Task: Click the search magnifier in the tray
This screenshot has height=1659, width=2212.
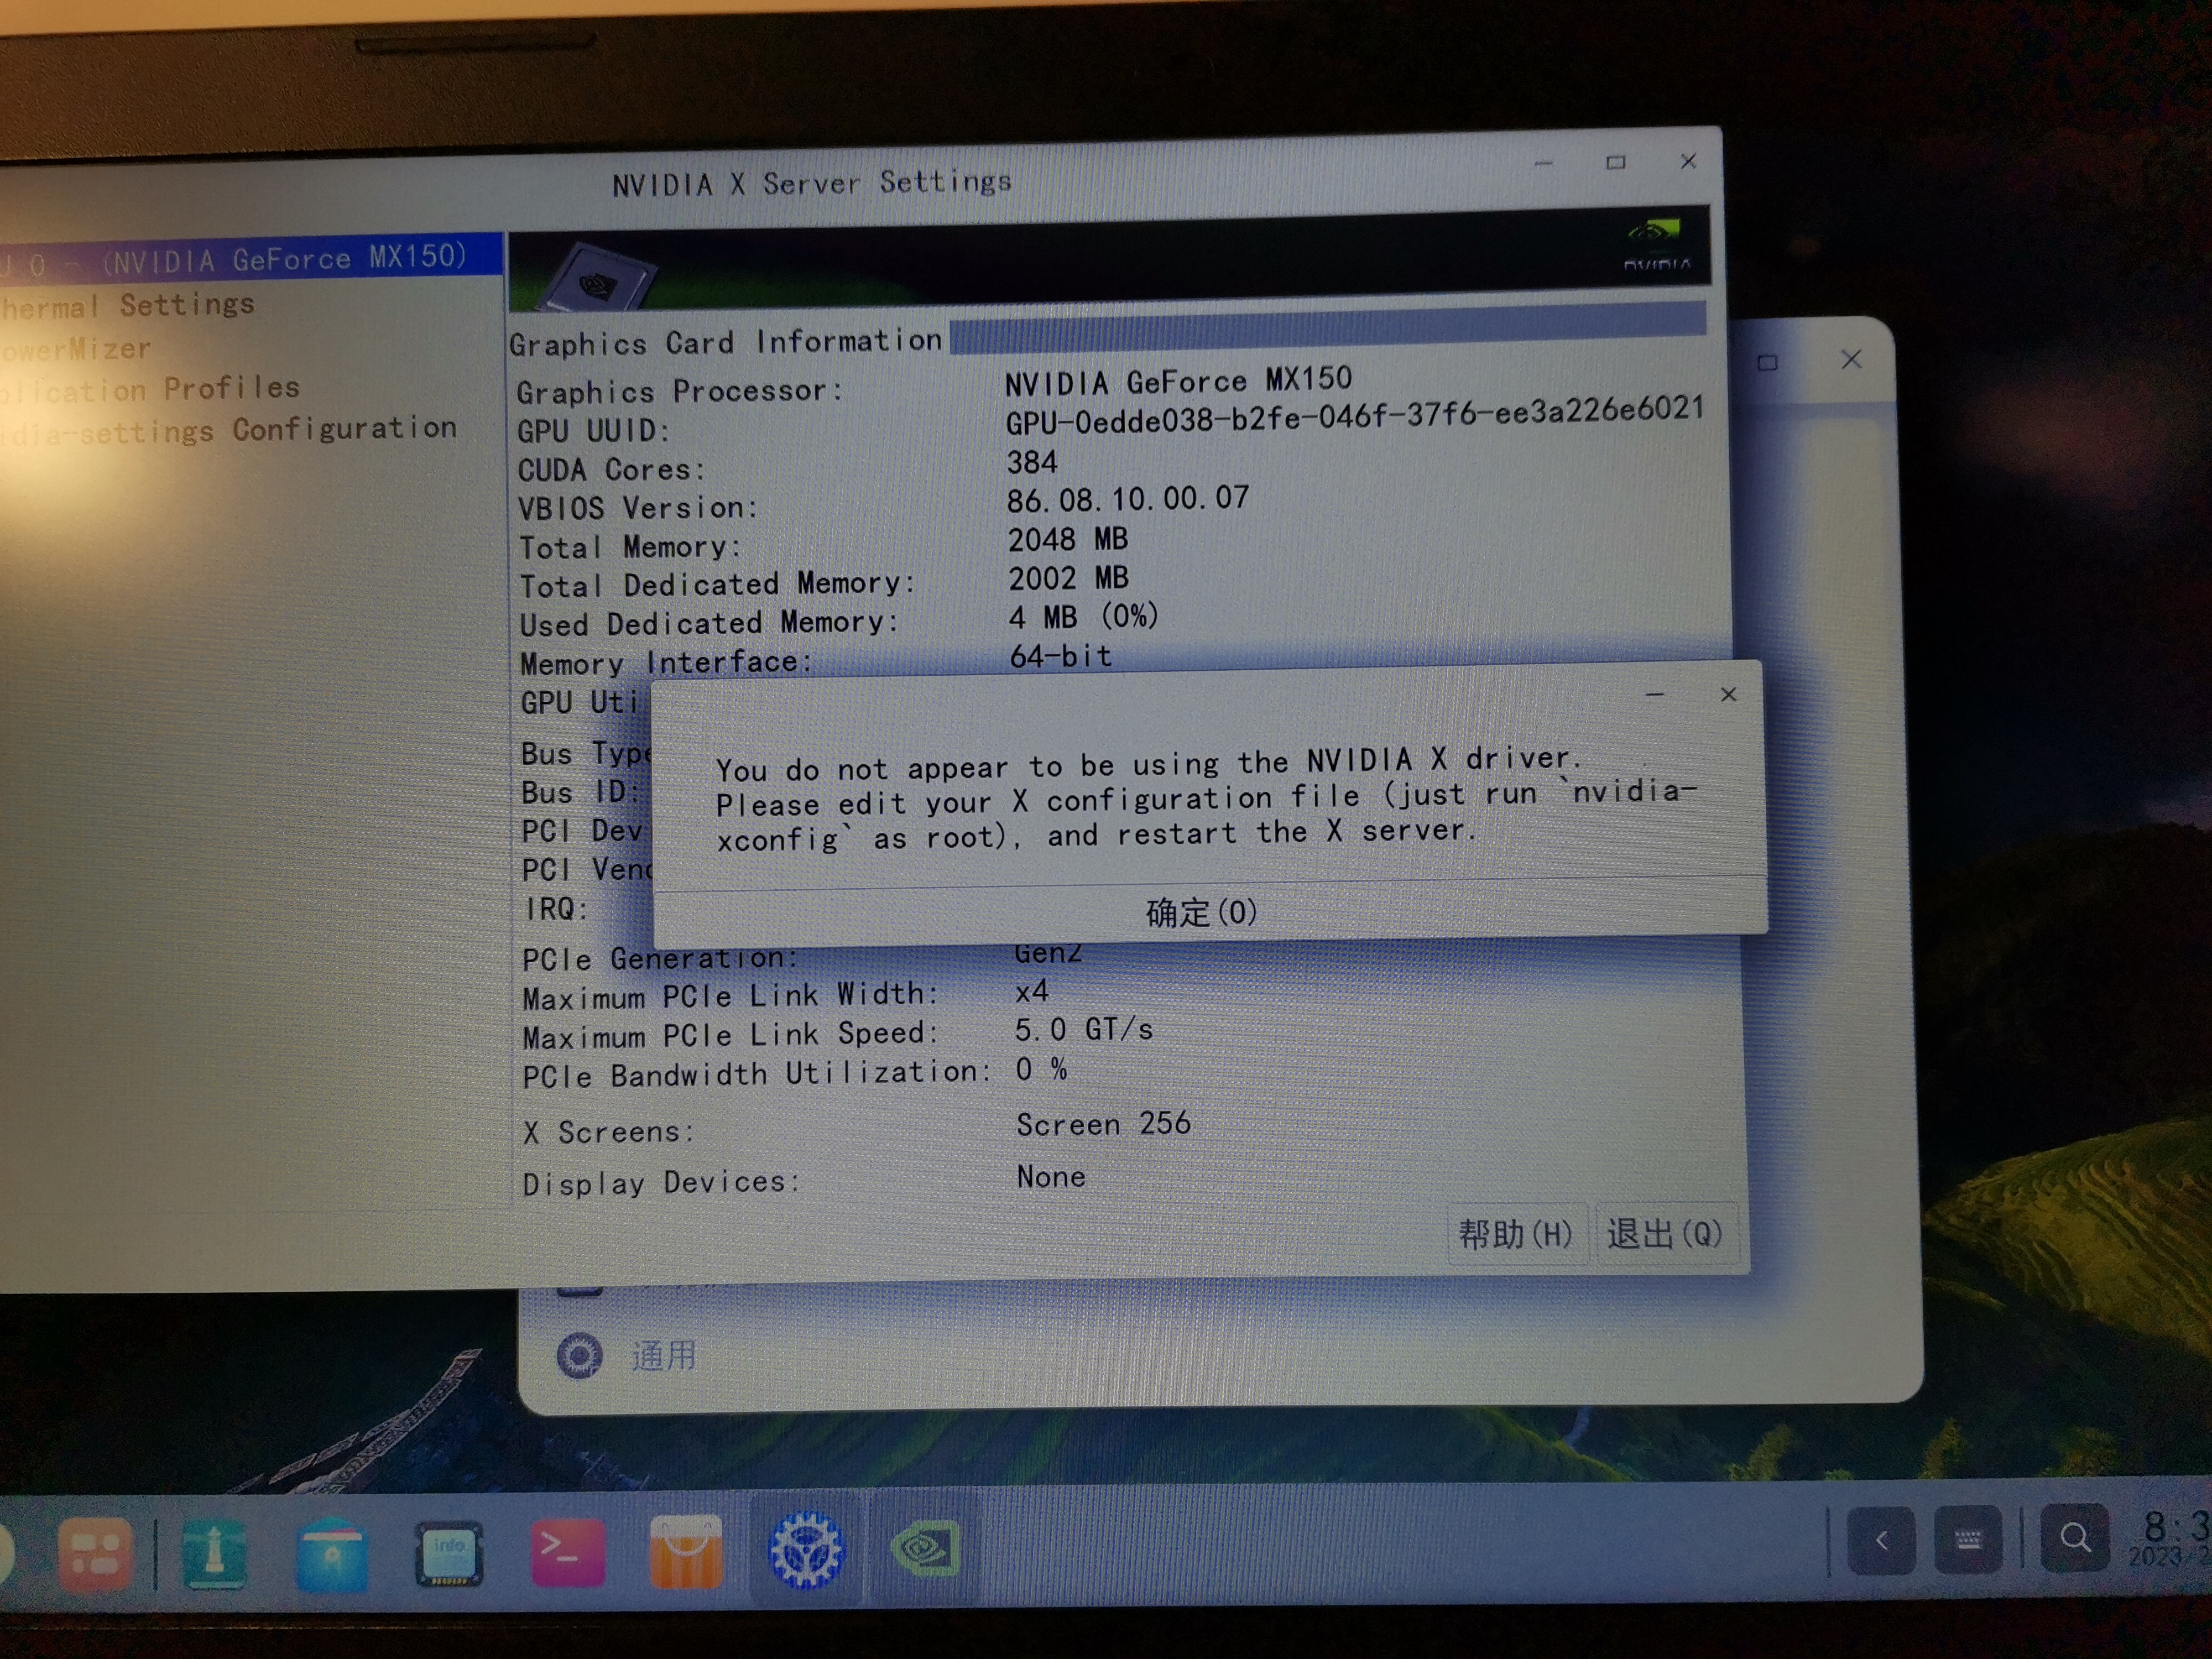Action: pos(2075,1537)
